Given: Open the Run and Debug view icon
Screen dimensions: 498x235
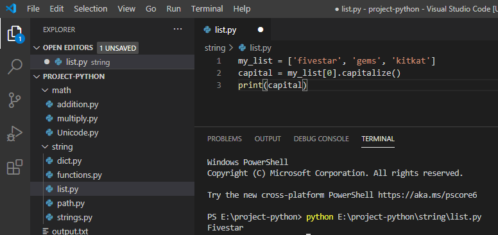Looking at the screenshot, I should click(15, 134).
